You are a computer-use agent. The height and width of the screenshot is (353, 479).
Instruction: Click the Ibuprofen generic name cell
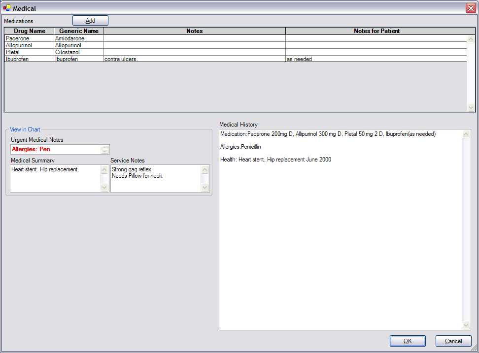coord(78,59)
